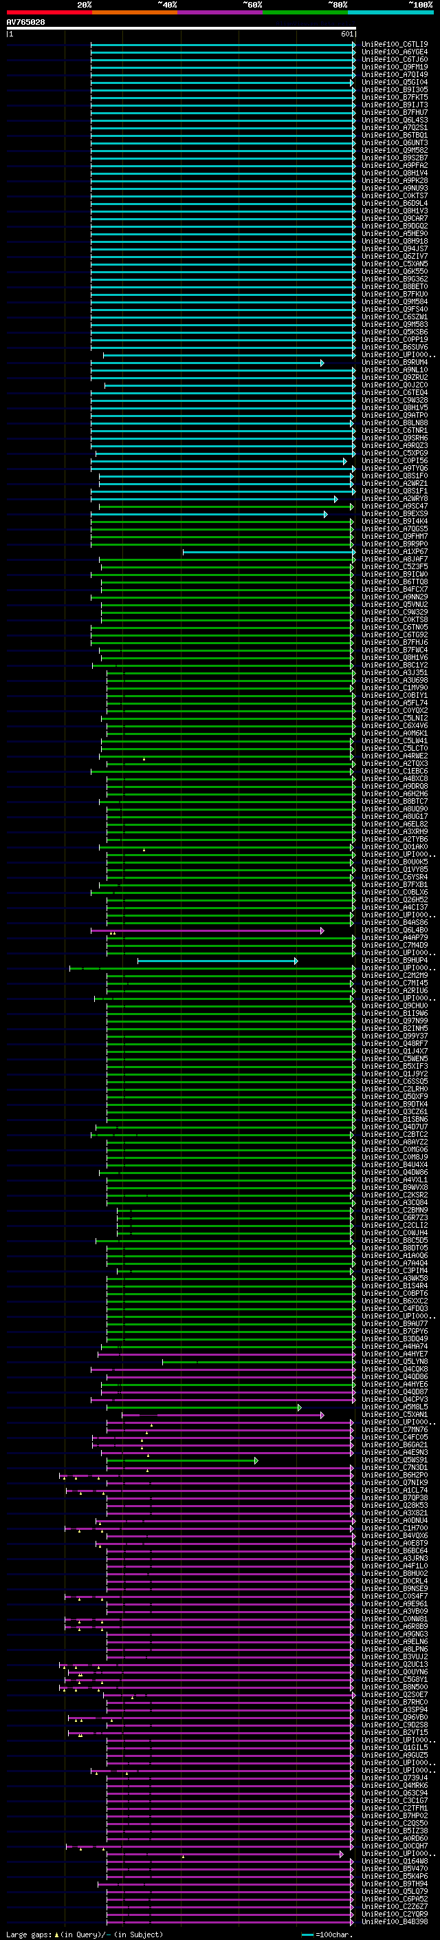Select hit label UniRef100_A9SC47

(394, 506)
